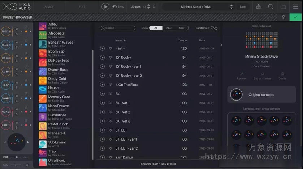Confirm with the green checkmark button
The height and width of the screenshot is (169, 303).
(x=295, y=17)
